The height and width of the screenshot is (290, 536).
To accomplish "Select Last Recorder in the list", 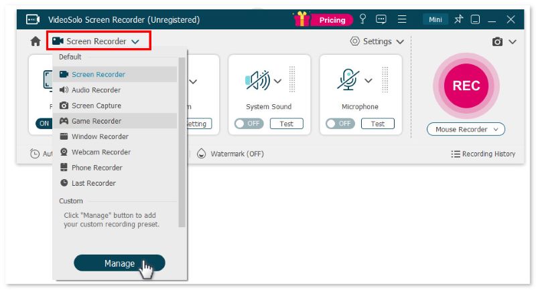I will click(x=115, y=183).
